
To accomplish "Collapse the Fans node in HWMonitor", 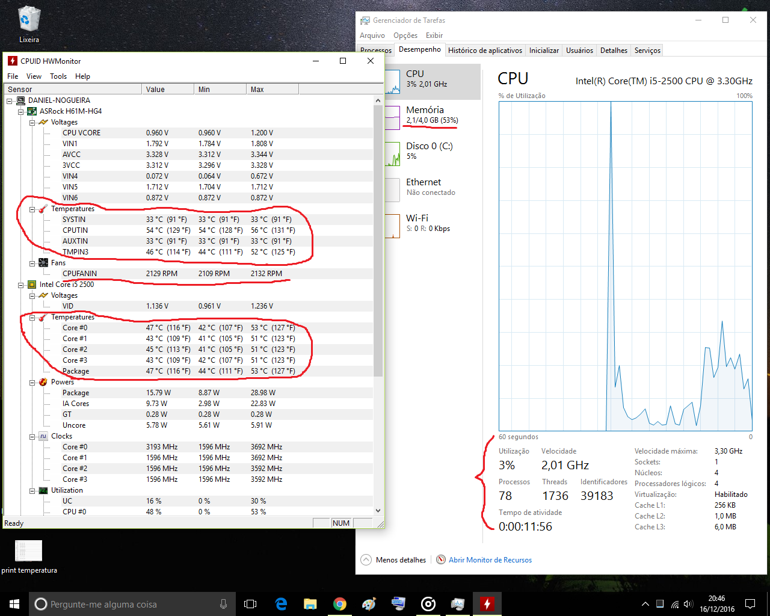I will [32, 263].
